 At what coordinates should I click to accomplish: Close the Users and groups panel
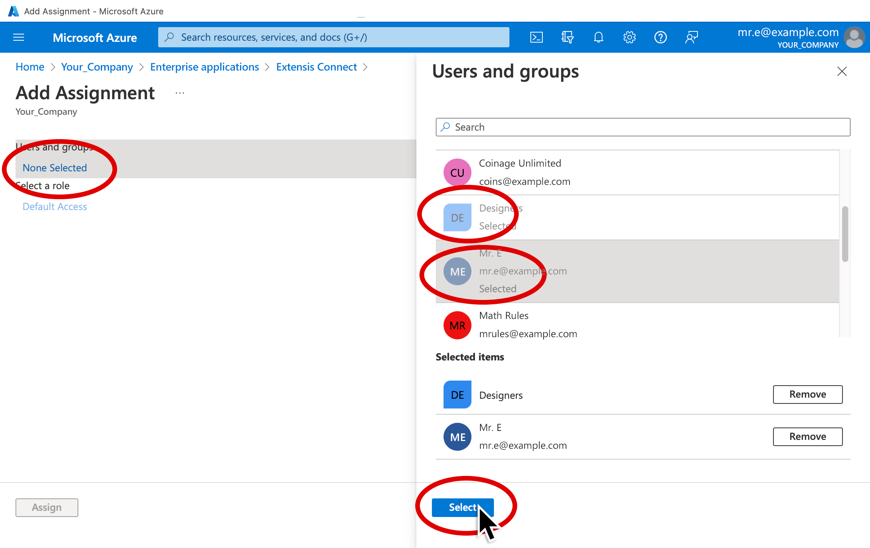pyautogui.click(x=842, y=71)
